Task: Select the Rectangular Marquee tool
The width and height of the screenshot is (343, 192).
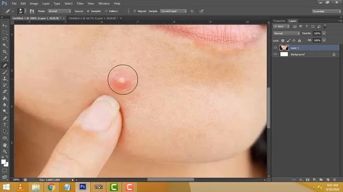Action: pos(5,33)
